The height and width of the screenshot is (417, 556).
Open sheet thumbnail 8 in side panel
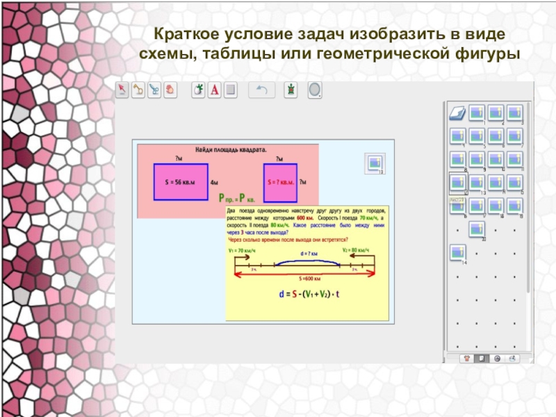457,160
